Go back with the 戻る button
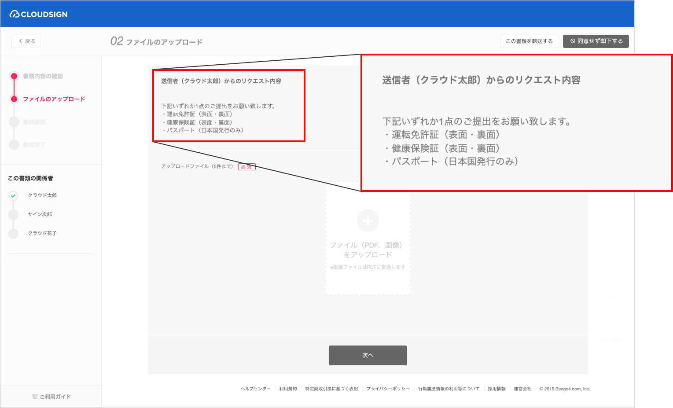This screenshot has height=408, width=673. click(26, 41)
